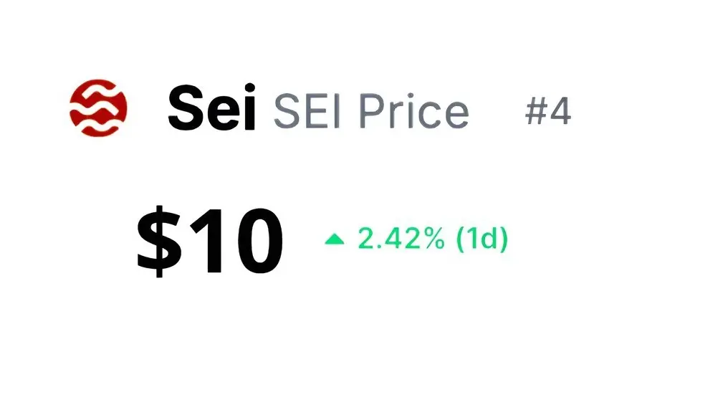Select the bold Sei coin name

pyautogui.click(x=211, y=108)
